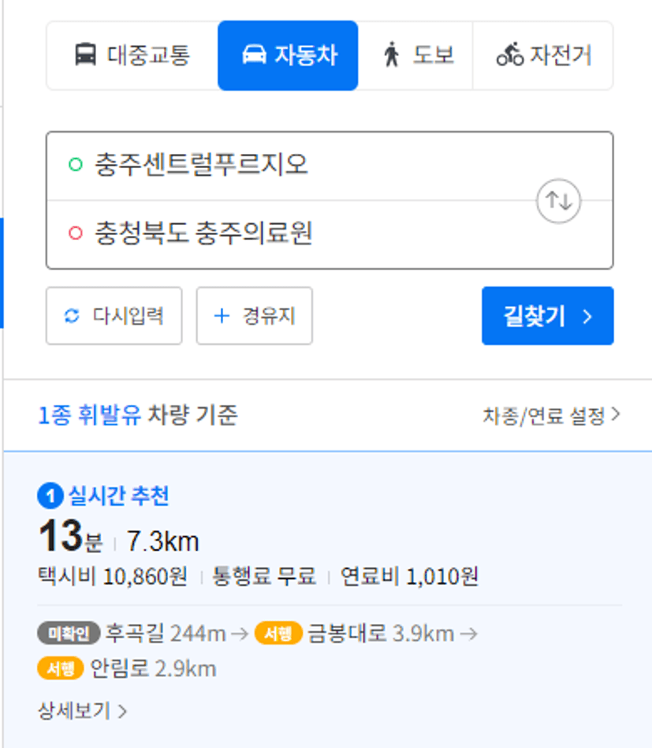Click the bicycle rider icon
This screenshot has height=748, width=652.
pyautogui.click(x=510, y=54)
